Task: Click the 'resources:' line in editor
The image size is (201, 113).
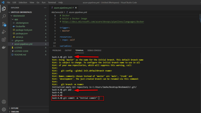Action: pos(66,37)
